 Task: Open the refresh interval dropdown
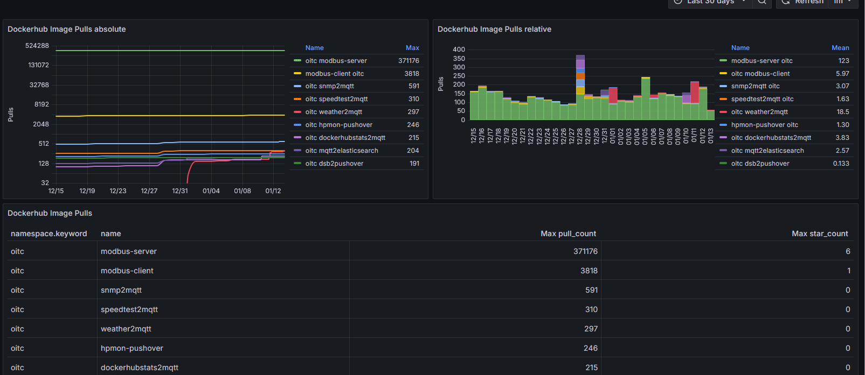coord(843,2)
